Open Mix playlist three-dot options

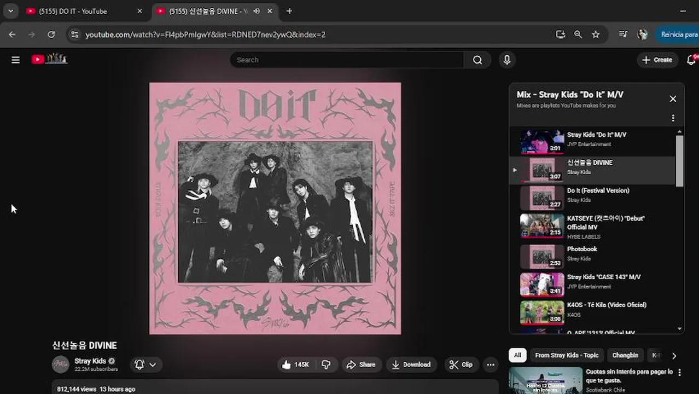click(x=673, y=118)
